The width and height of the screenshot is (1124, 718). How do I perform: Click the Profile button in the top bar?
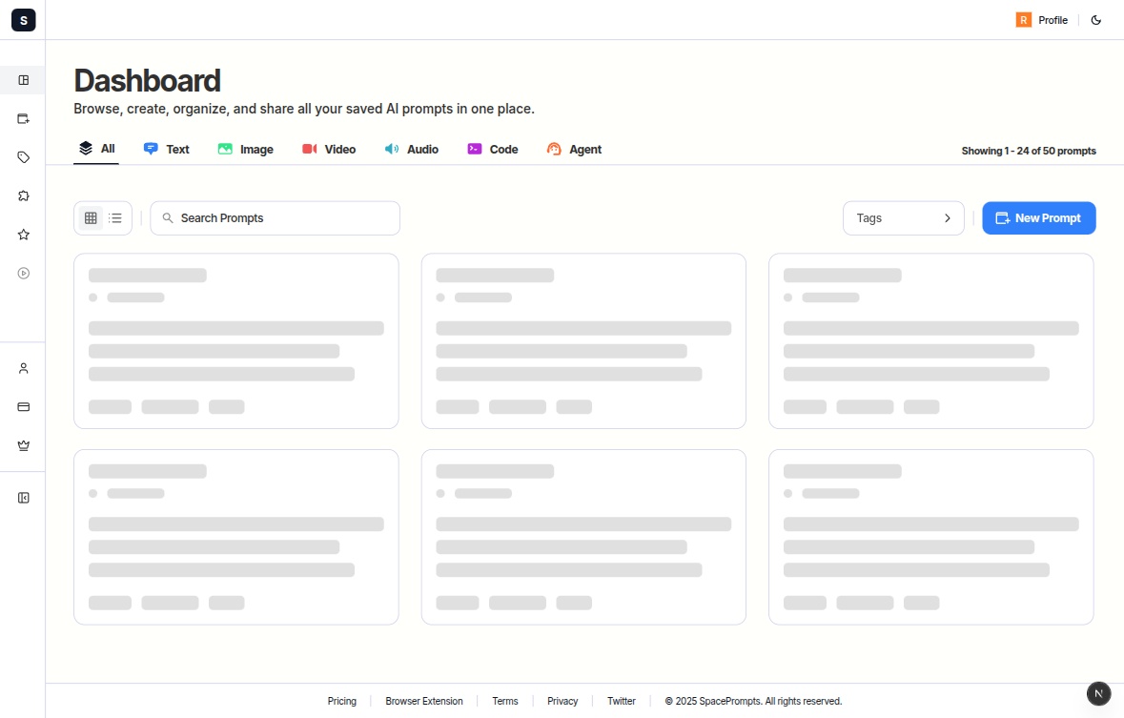1042,19
